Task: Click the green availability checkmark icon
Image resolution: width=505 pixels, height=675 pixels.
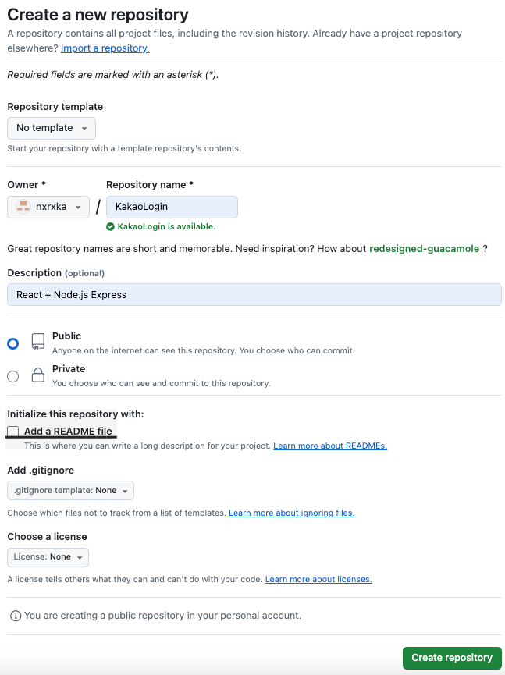Action: click(x=110, y=226)
